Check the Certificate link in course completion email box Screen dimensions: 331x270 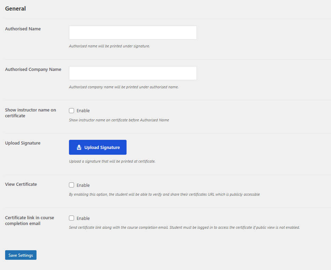(x=72, y=218)
